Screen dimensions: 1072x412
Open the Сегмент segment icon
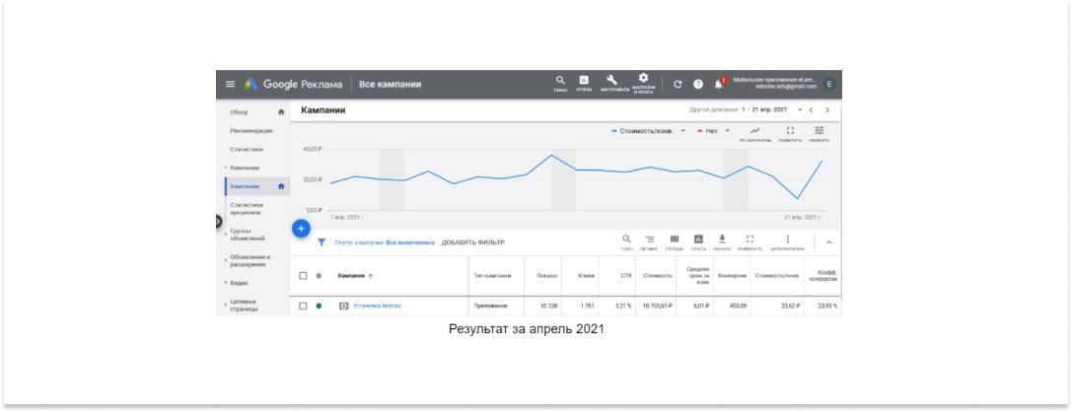point(650,241)
